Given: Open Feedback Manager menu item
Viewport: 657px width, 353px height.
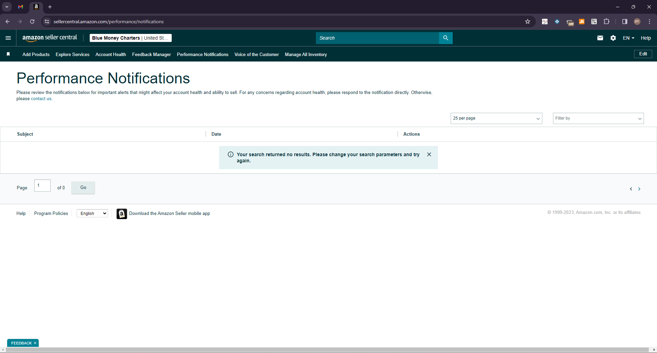Looking at the screenshot, I should pos(151,54).
